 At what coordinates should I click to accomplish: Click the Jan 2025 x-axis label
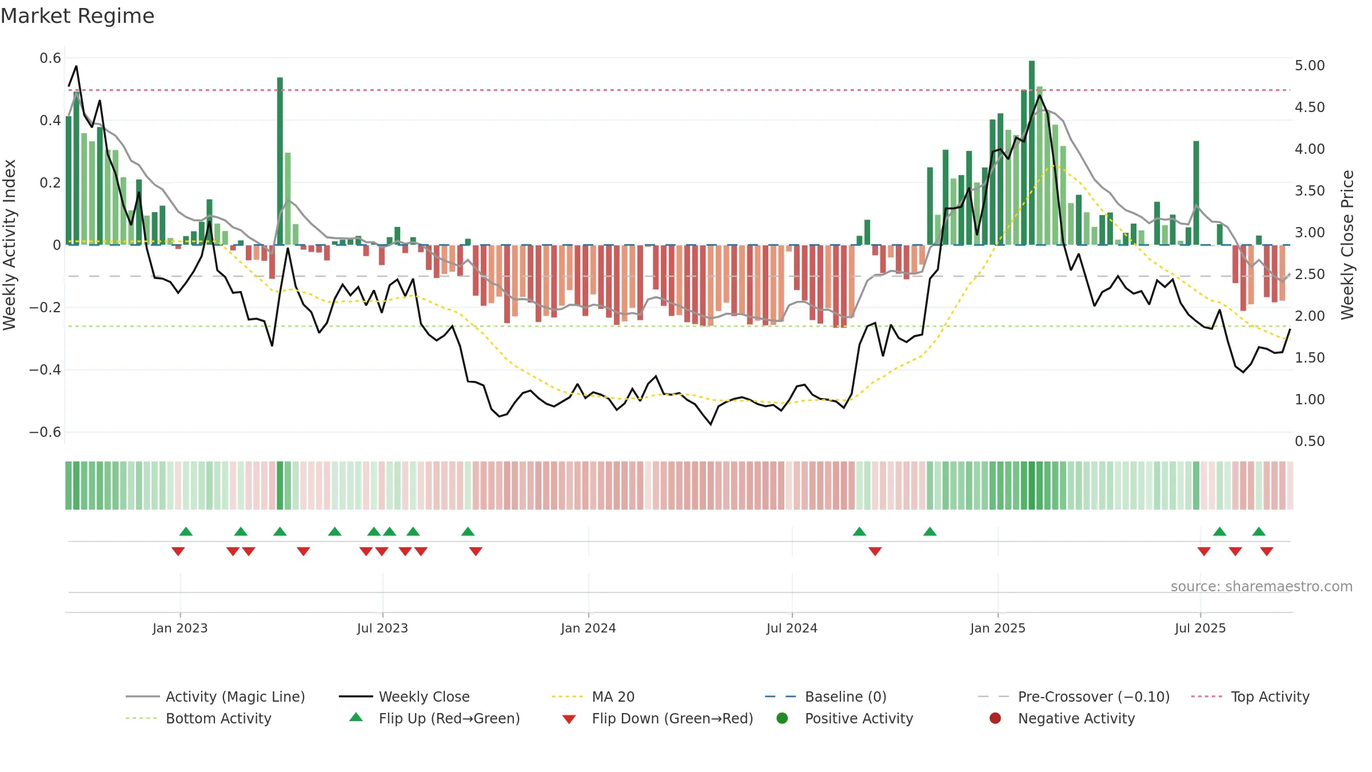click(998, 628)
